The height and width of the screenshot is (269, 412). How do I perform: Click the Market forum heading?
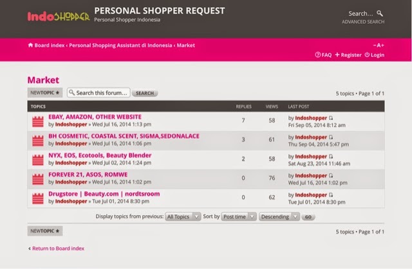(43, 80)
